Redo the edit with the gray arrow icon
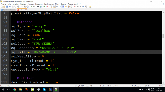 34,7
